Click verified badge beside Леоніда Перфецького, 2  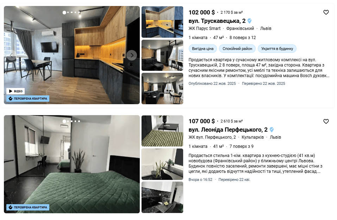(272, 130)
